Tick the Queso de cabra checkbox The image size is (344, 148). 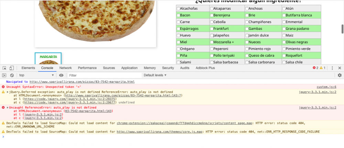pos(247,56)
